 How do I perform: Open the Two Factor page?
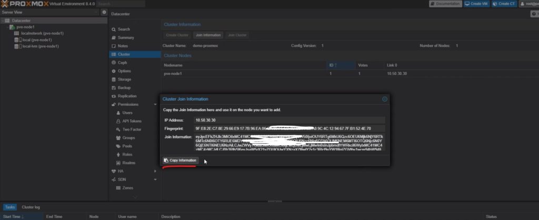(132, 129)
